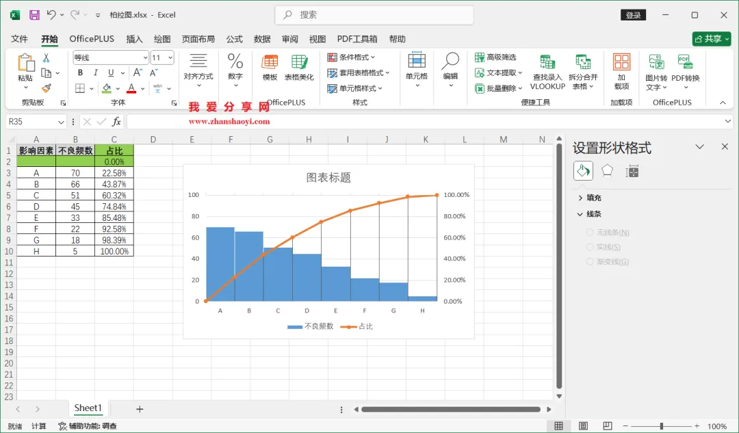This screenshot has width=739, height=433.
Task: Click the Sheet1 worksheet tab
Action: pyautogui.click(x=88, y=408)
